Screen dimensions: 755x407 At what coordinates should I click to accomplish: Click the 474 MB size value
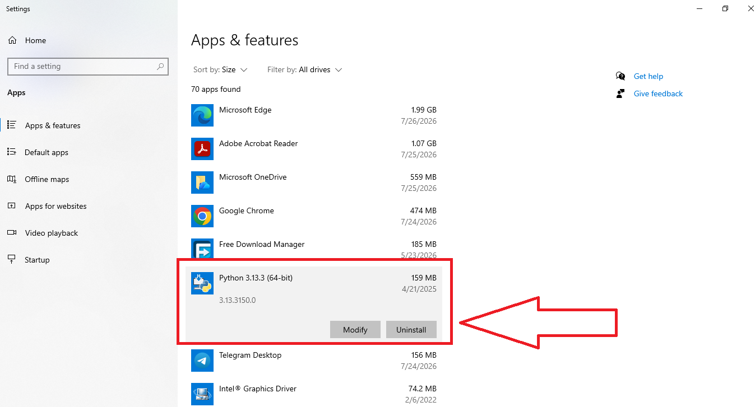pyautogui.click(x=423, y=210)
